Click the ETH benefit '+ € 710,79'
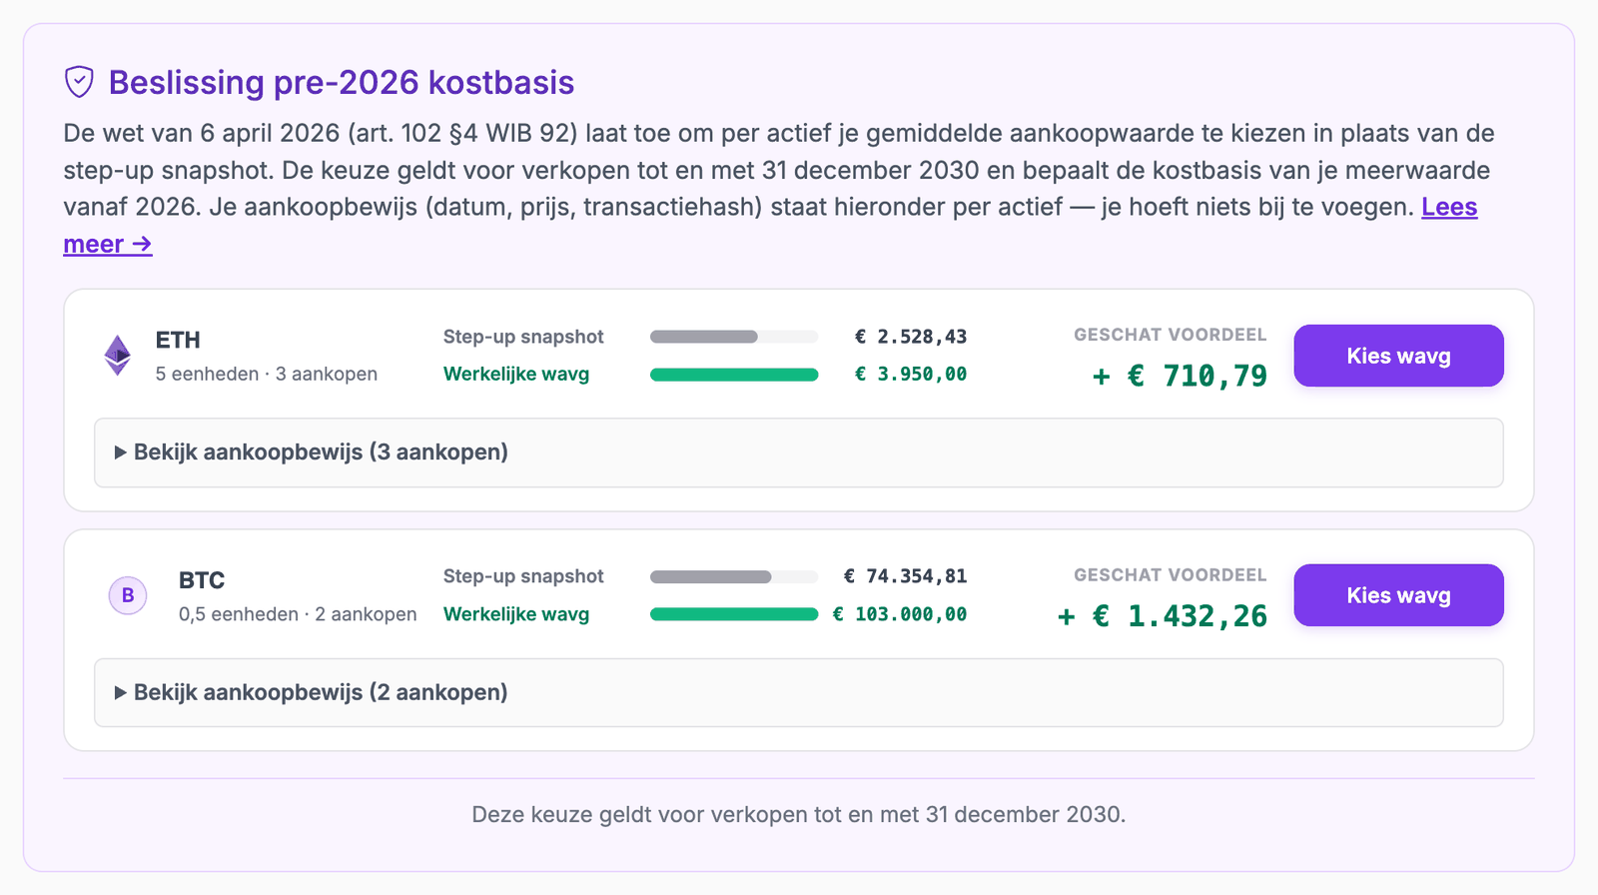1598x895 pixels. (x=1180, y=376)
